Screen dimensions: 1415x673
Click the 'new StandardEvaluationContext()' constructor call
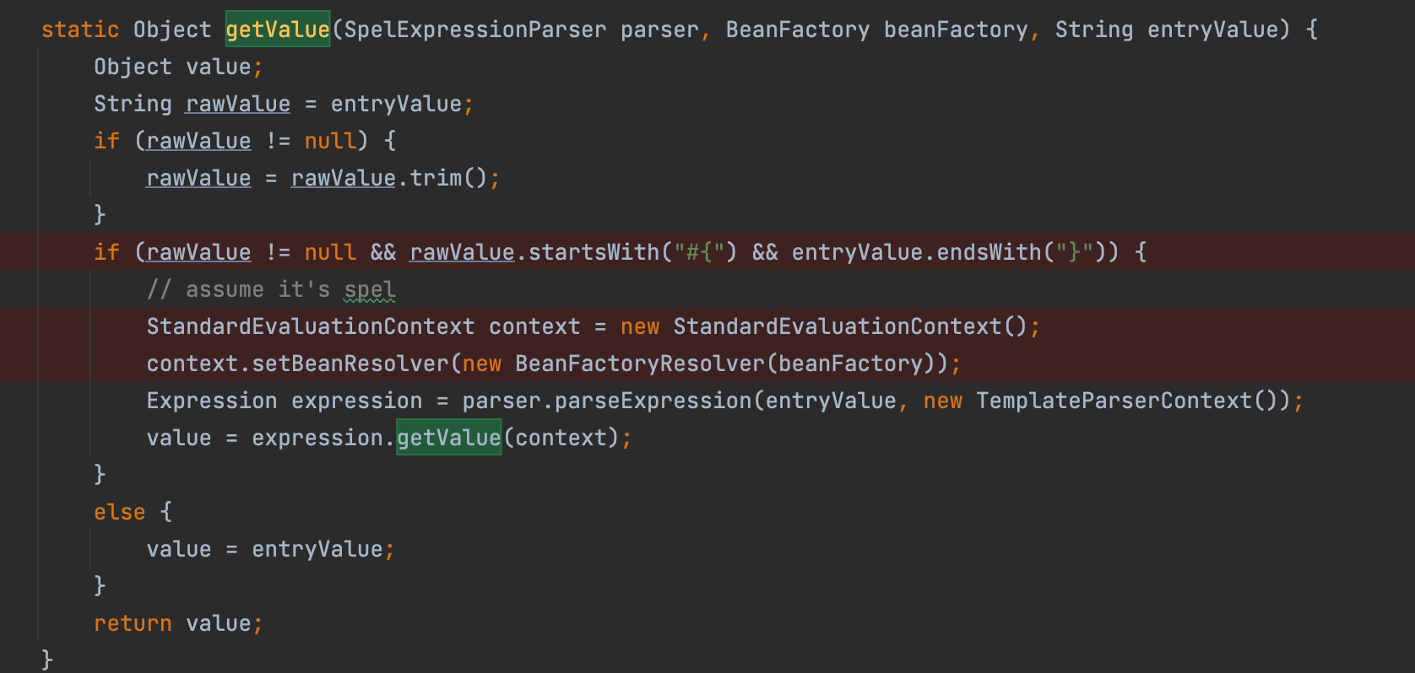coord(824,326)
